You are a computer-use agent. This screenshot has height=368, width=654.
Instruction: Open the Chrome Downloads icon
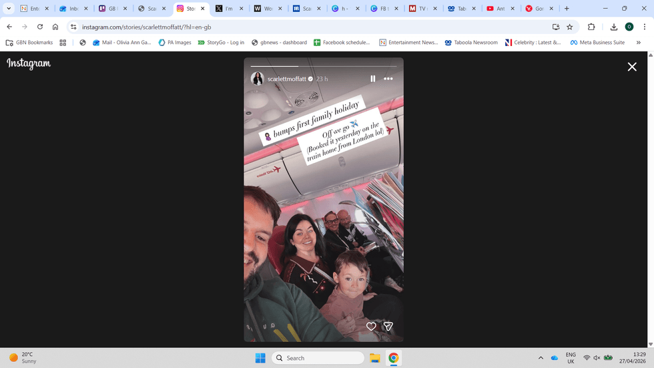pos(614,27)
